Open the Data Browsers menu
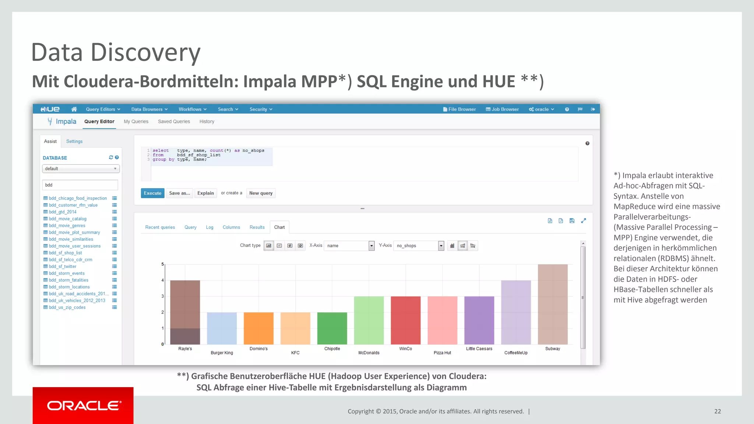Image resolution: width=754 pixels, height=424 pixels. (x=149, y=109)
